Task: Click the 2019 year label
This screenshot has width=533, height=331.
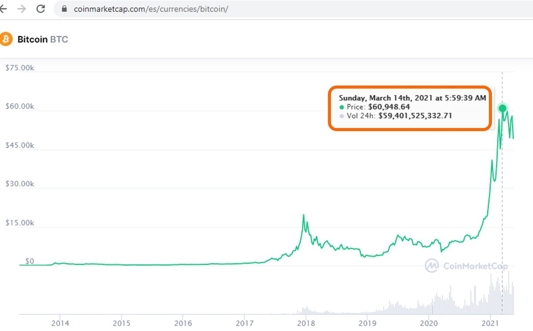Action: click(x=368, y=322)
